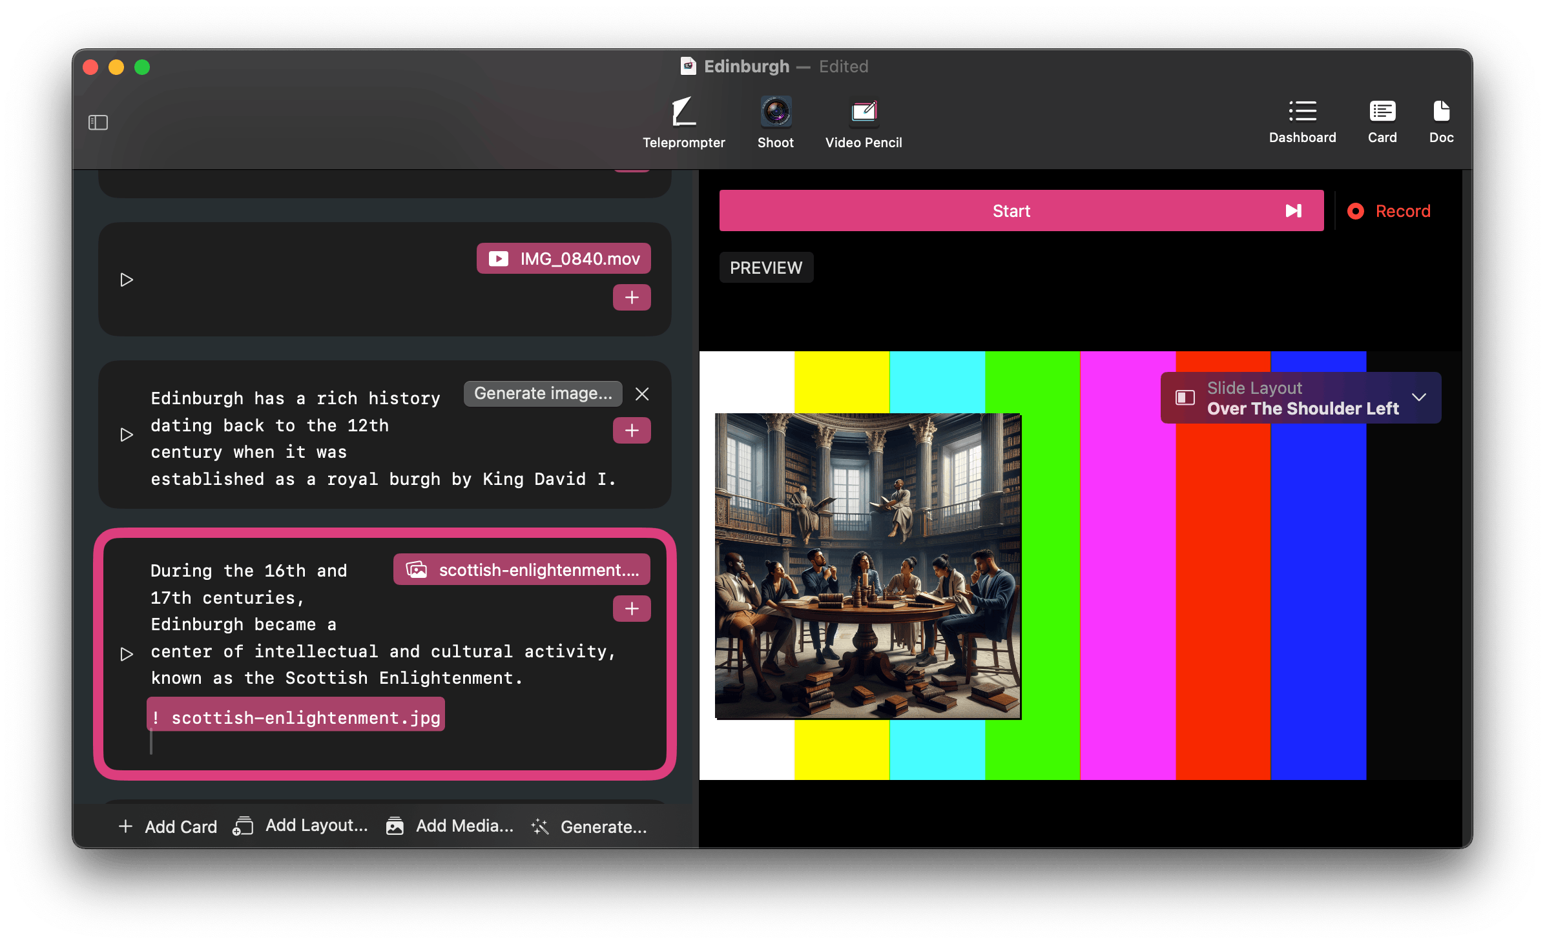Switch to Doc view

click(1441, 121)
